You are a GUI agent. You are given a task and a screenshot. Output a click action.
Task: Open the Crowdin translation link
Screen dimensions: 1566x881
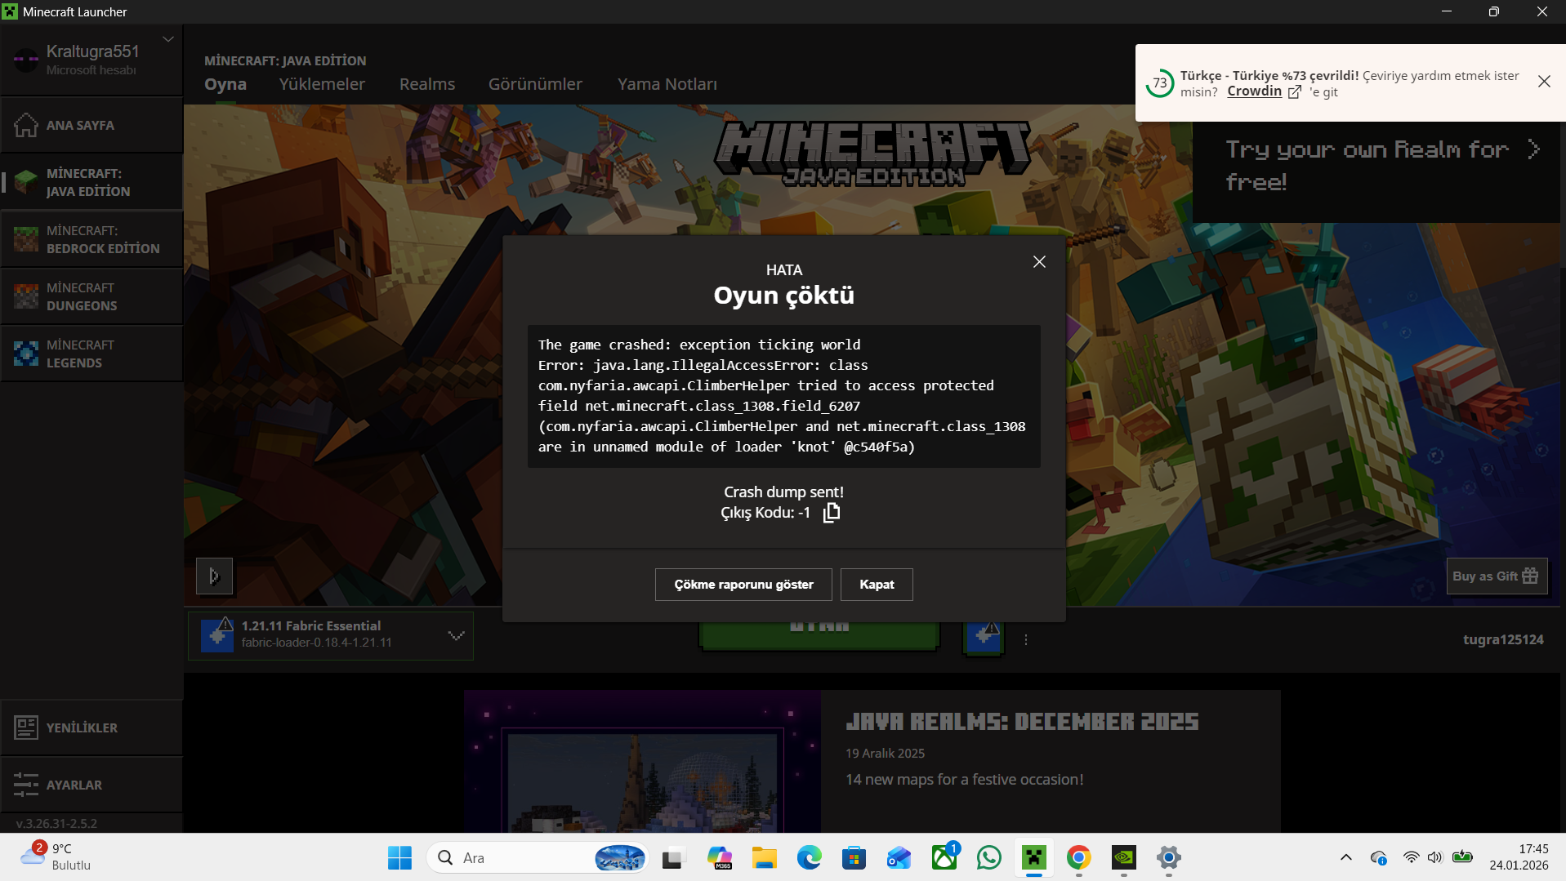tap(1263, 91)
